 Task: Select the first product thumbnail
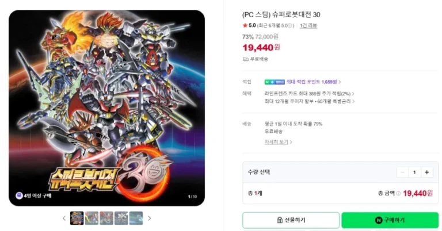(x=77, y=218)
